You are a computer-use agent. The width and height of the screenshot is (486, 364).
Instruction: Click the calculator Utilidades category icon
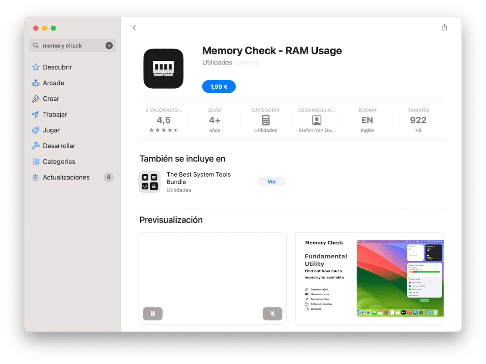tap(266, 120)
